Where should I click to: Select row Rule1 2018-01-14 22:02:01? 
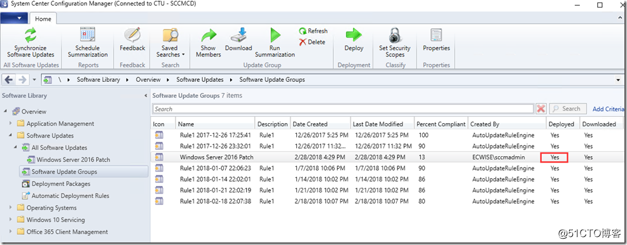tap(387, 179)
